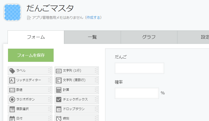Grab the drag handle on 複数選択 field

click(x=50, y=109)
